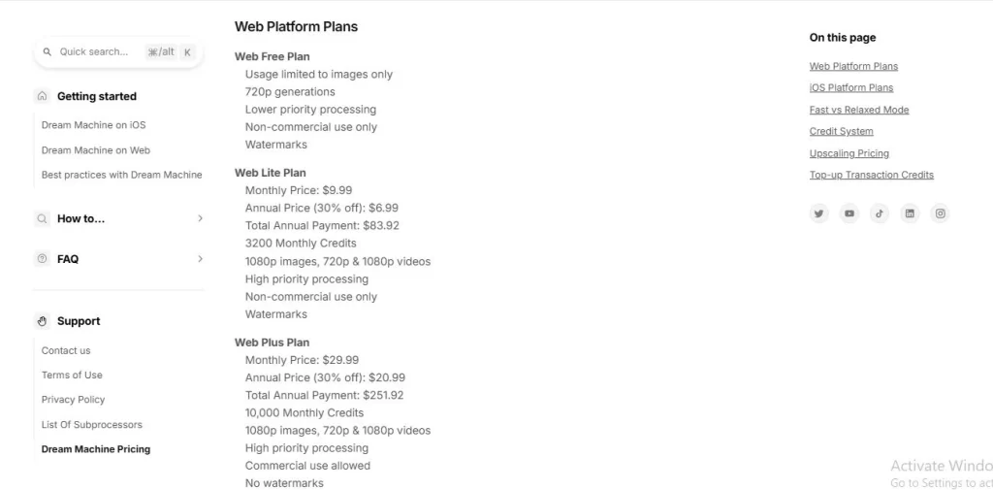Image resolution: width=993 pixels, height=490 pixels.
Task: Open the TikTok social icon
Action: 880,213
